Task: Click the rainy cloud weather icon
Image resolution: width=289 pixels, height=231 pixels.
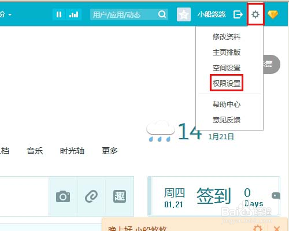Action: coord(160,131)
